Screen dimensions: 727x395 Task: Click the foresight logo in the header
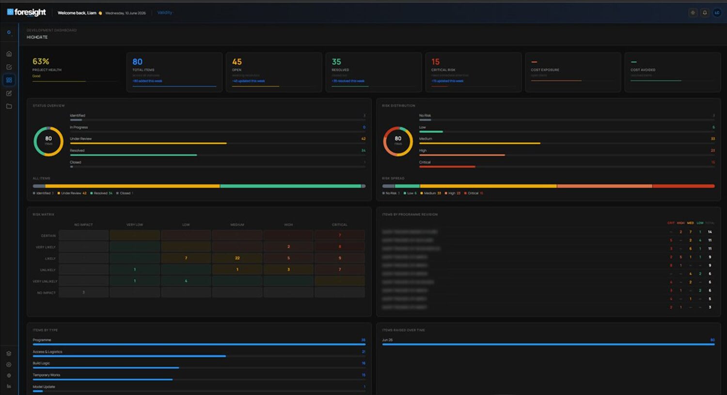click(x=27, y=12)
